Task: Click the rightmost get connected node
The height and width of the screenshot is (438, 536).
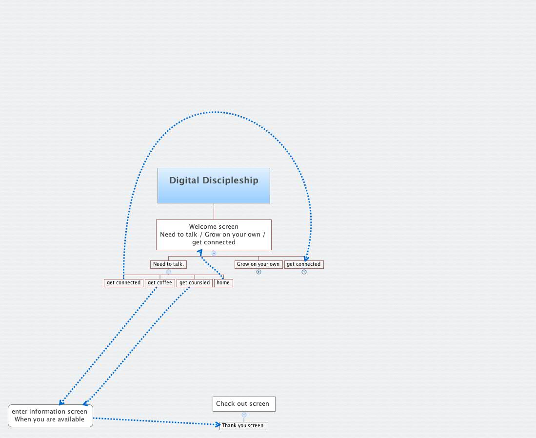Action: [304, 264]
